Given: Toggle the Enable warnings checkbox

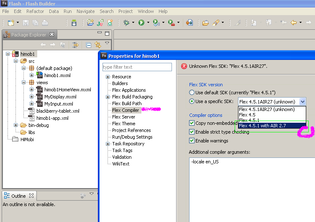Looking at the screenshot, I should click(192, 141).
